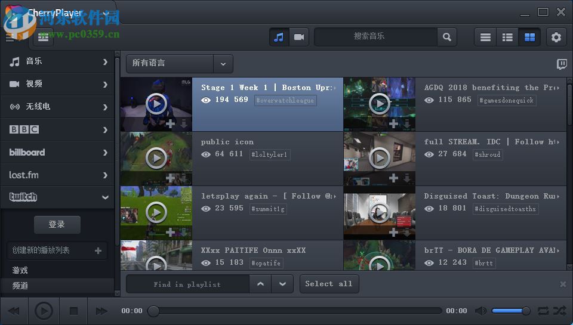
Task: Toggle the equalizer panel icon
Action: [x=43, y=37]
